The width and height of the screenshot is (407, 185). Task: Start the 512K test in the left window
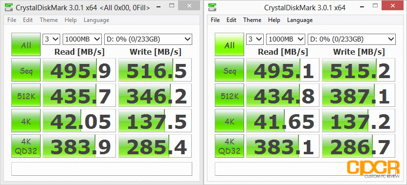coord(26,95)
